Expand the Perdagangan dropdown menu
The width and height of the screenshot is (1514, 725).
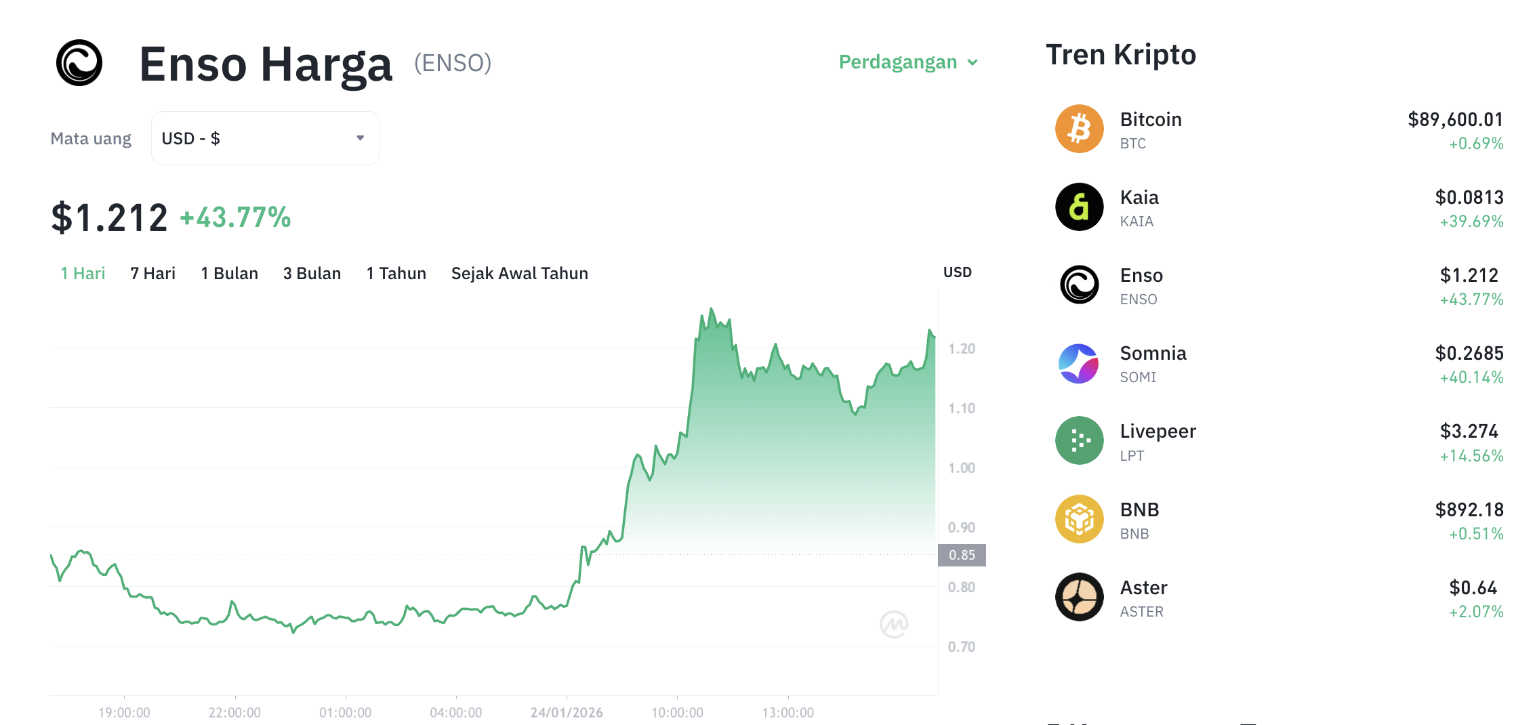pos(907,62)
